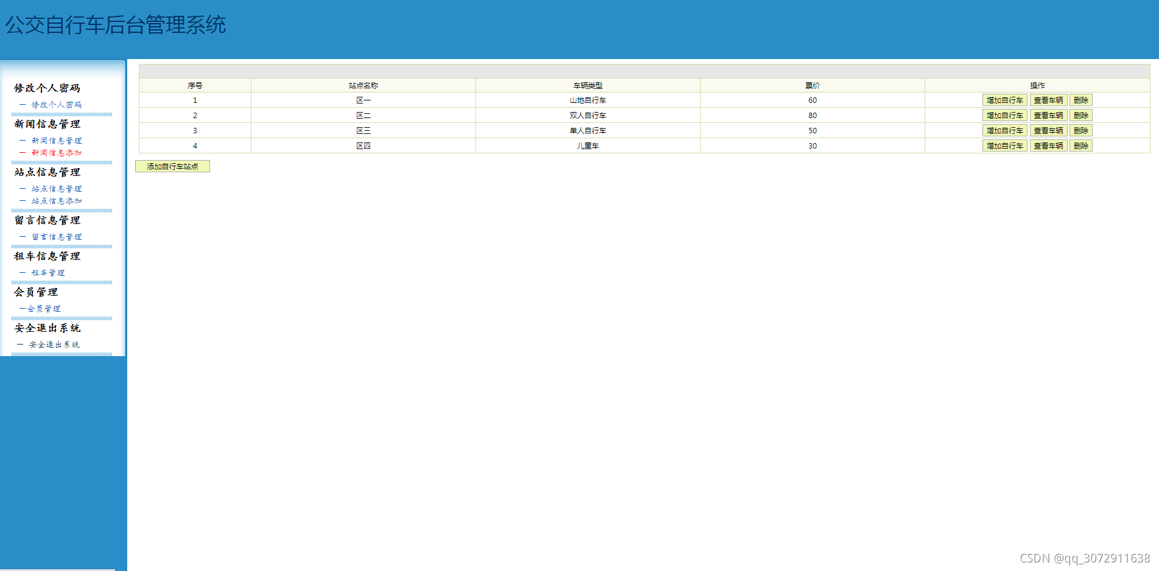Screen dimensions: 1159x571
Task: Click 增加自行车 for station 区四
Action: pyautogui.click(x=1004, y=145)
